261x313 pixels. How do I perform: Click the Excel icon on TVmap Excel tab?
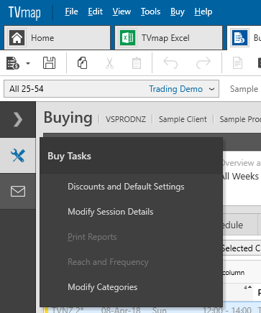[x=128, y=38]
